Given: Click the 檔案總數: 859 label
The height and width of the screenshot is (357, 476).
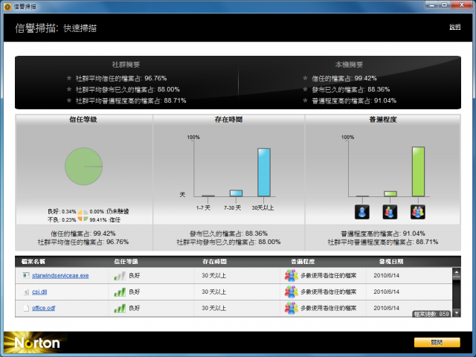Looking at the screenshot, I should click(431, 314).
